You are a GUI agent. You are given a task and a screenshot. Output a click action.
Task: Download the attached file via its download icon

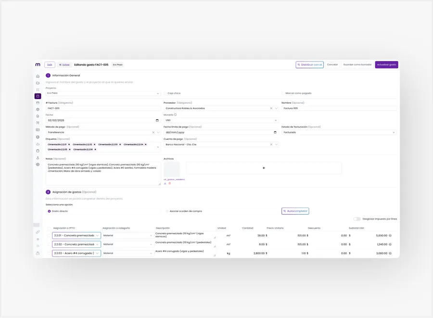pyautogui.click(x=165, y=183)
